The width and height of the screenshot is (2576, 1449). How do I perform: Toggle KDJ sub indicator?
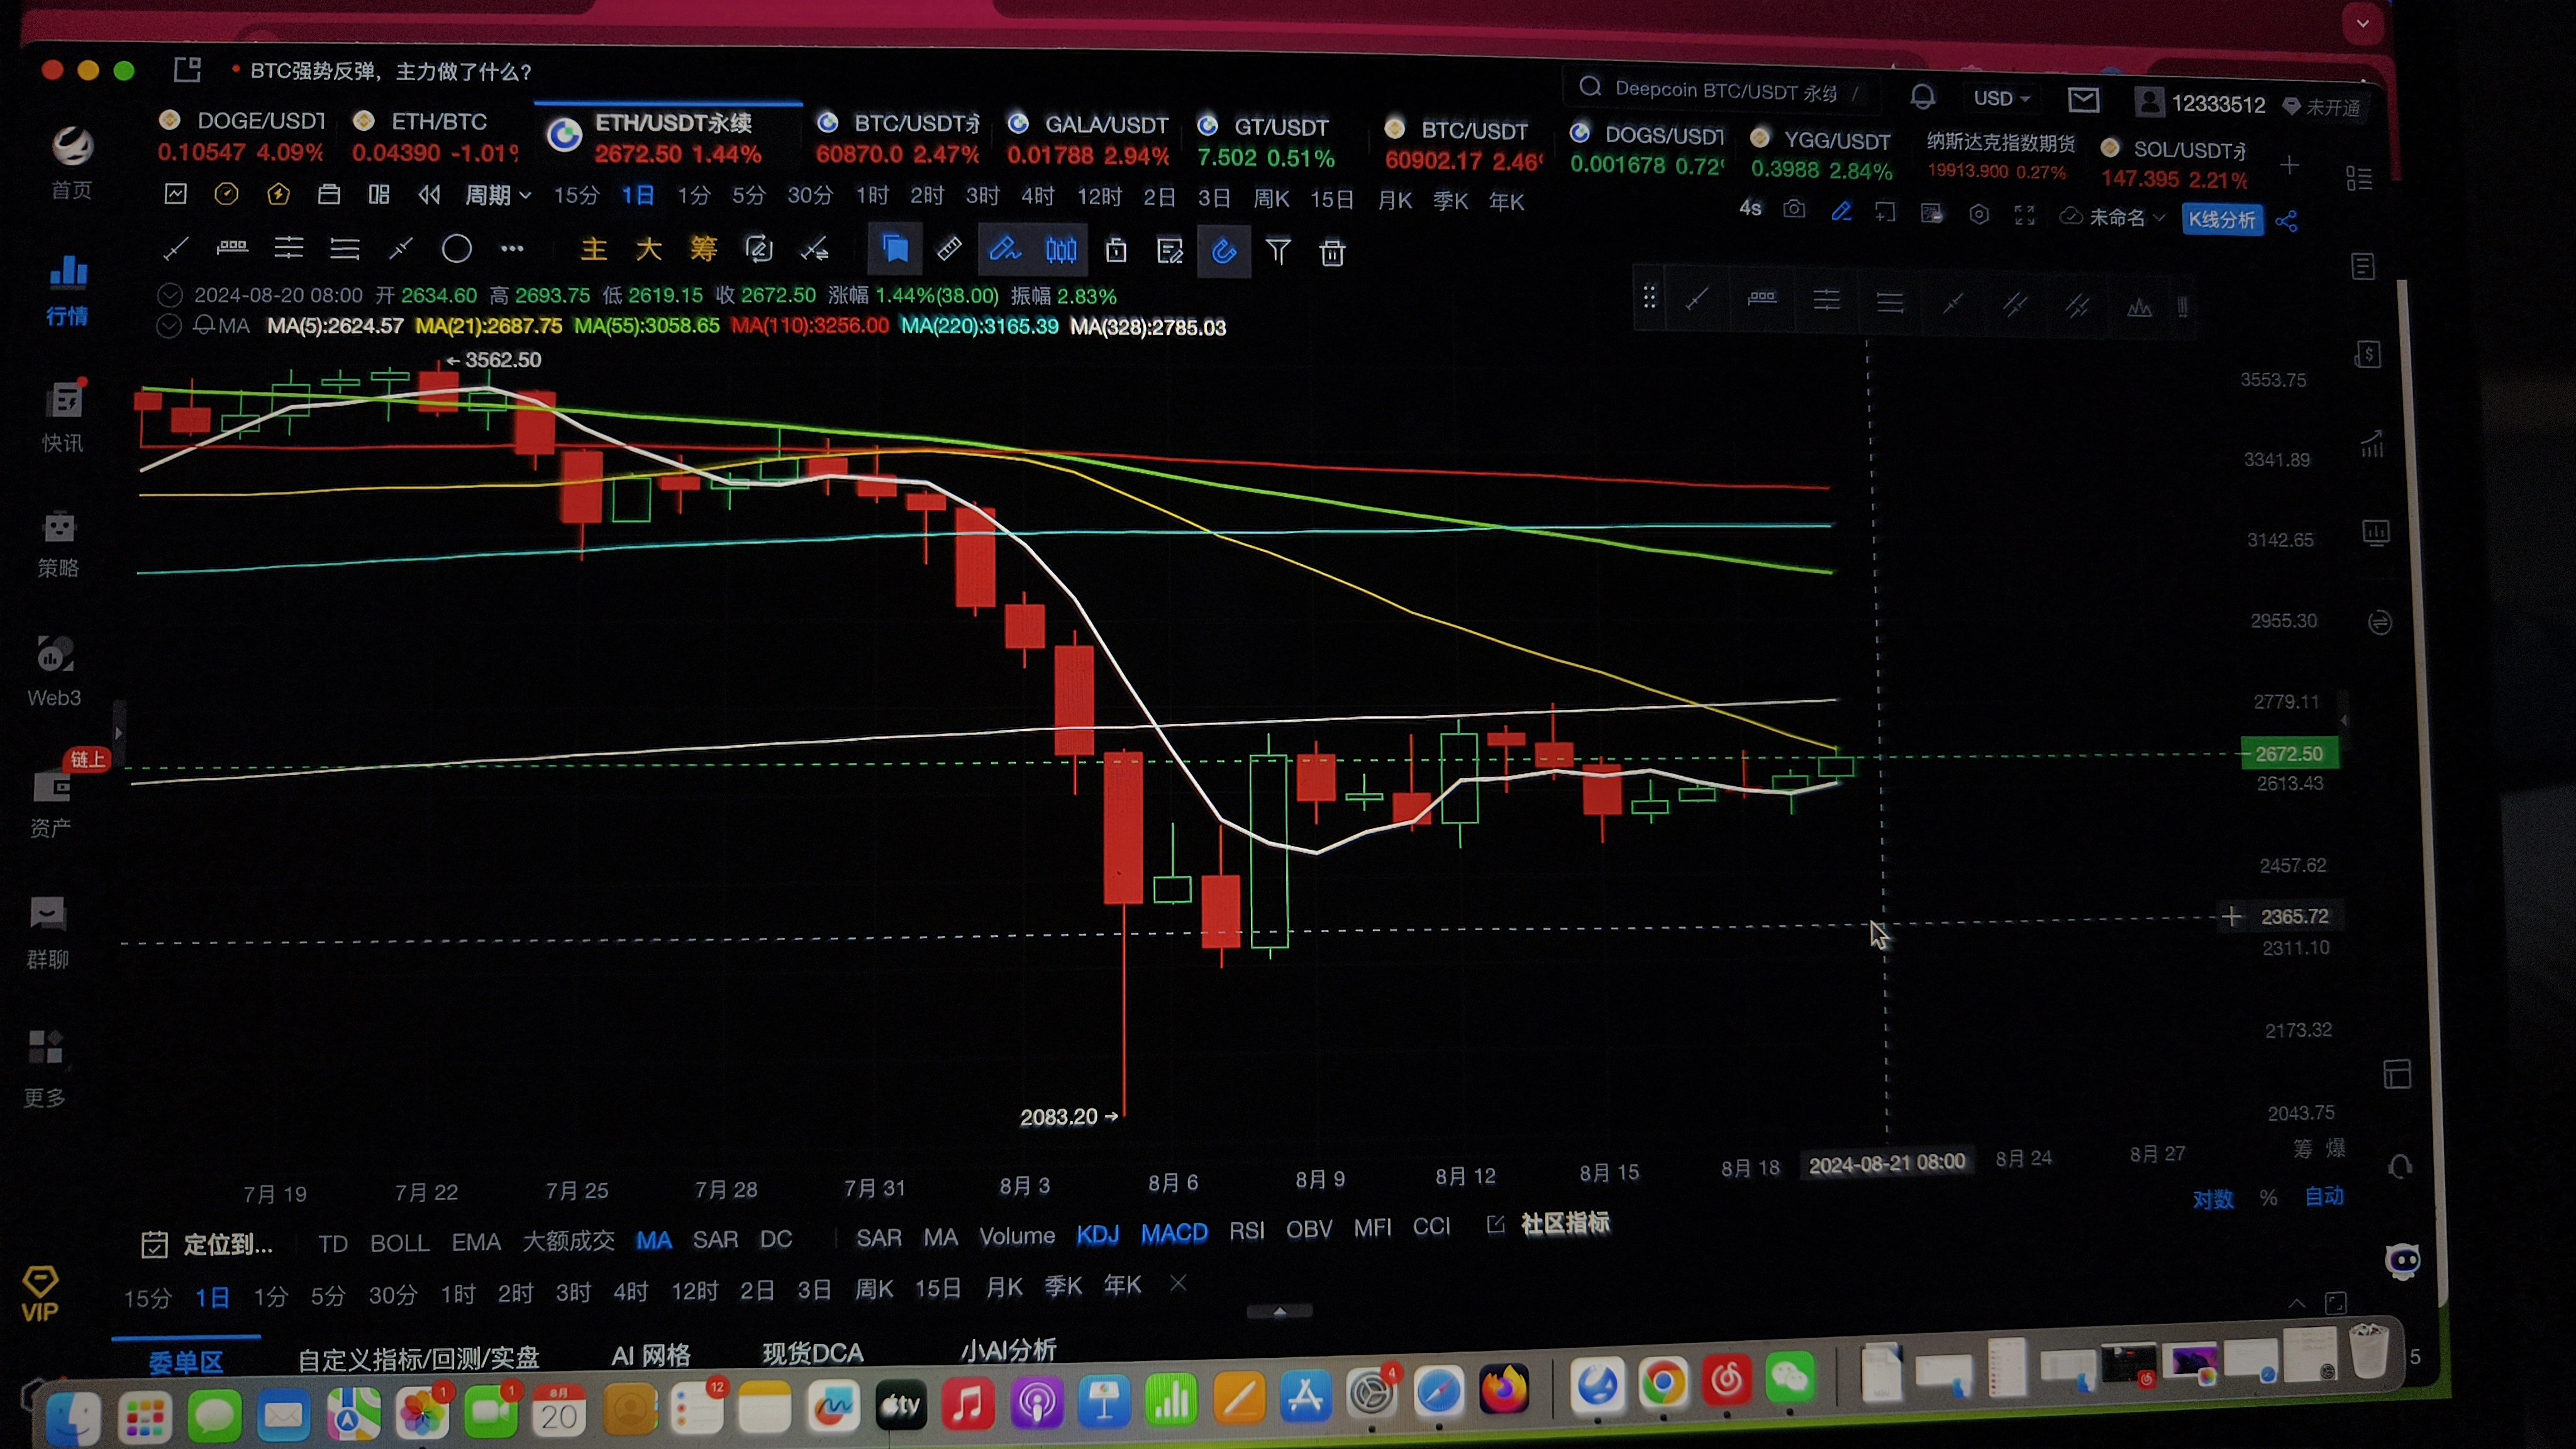1097,1235
